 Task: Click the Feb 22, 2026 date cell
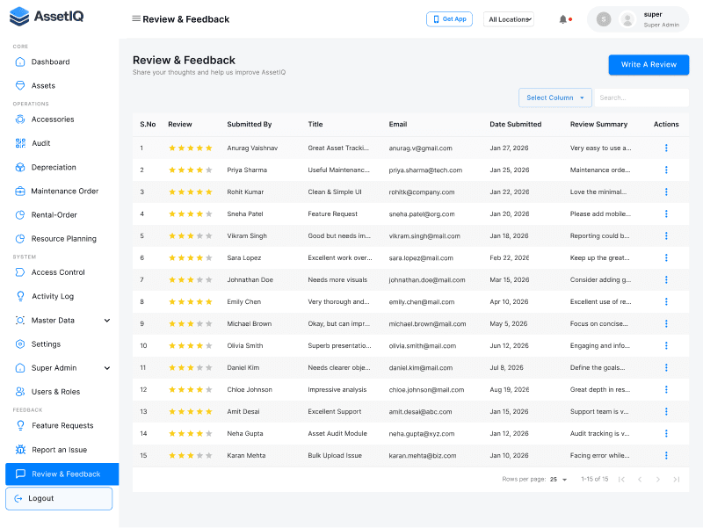509,257
